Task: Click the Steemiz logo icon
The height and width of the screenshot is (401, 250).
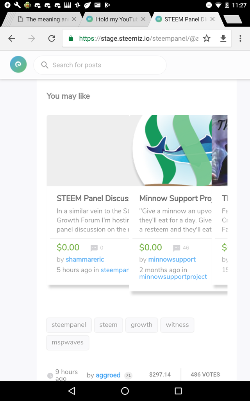Action: pyautogui.click(x=18, y=65)
